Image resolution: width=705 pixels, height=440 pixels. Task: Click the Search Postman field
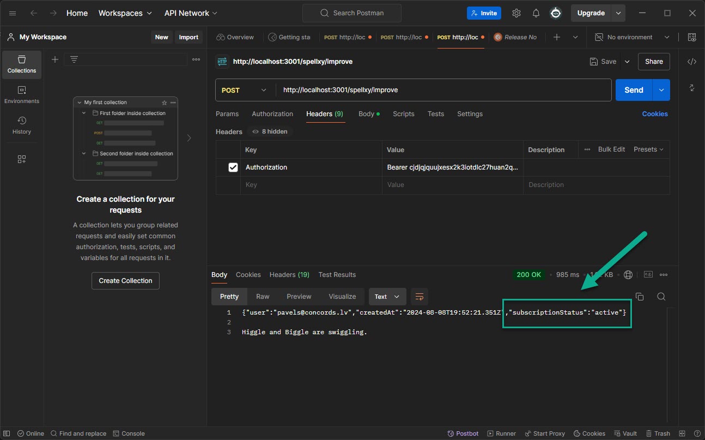(351, 13)
